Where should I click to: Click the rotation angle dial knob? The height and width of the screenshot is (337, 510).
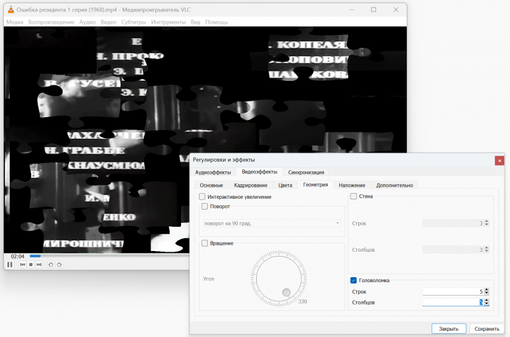[x=286, y=292]
